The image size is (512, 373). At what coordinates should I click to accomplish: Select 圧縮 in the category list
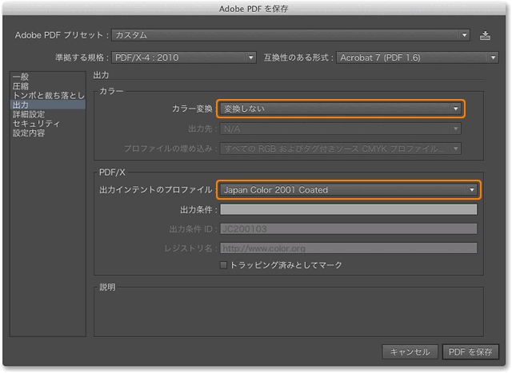(x=22, y=85)
